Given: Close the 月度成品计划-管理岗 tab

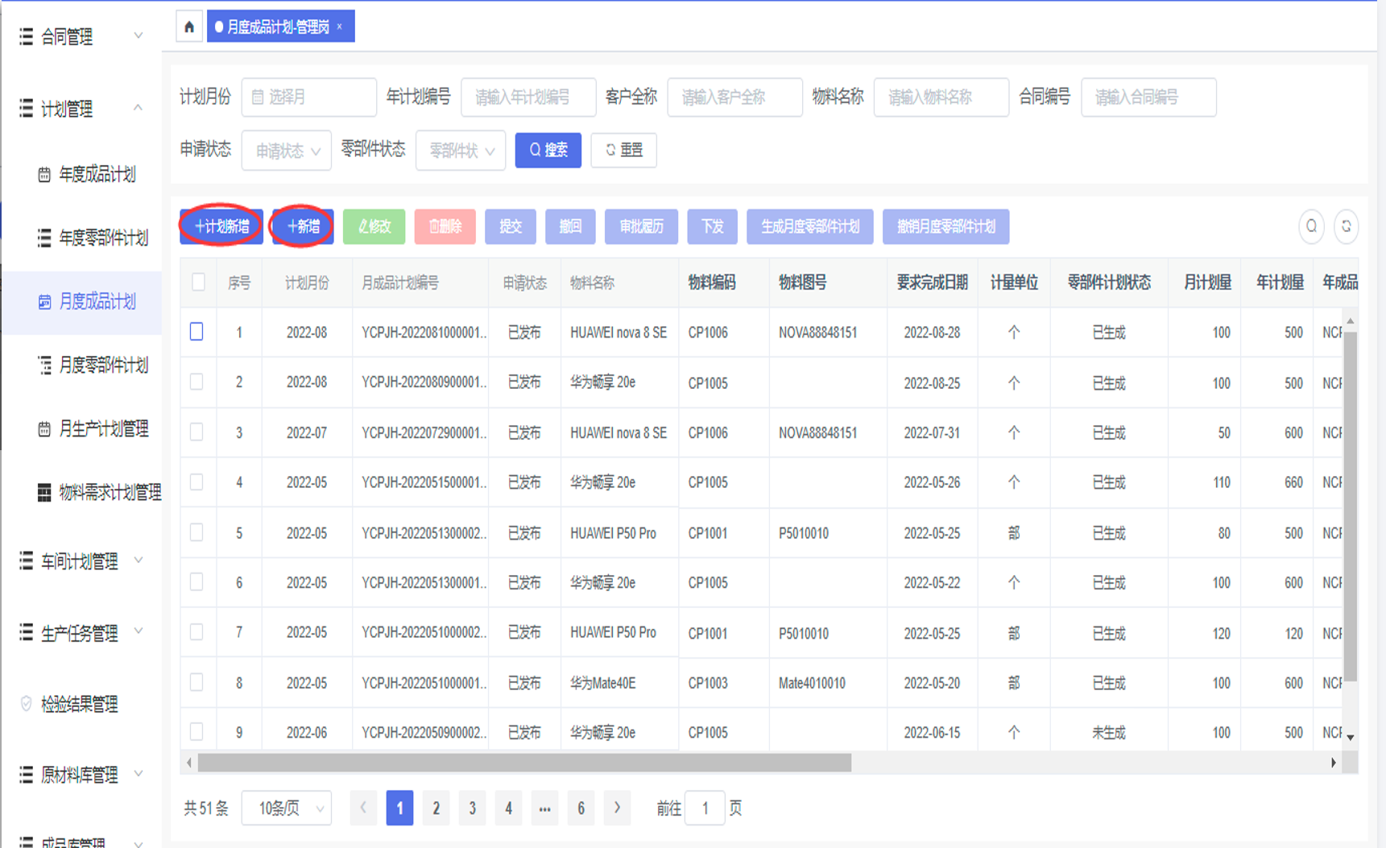Looking at the screenshot, I should pos(340,27).
